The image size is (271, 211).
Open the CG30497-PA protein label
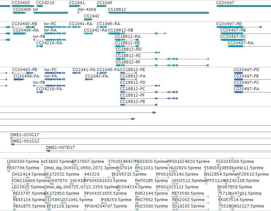(246, 89)
